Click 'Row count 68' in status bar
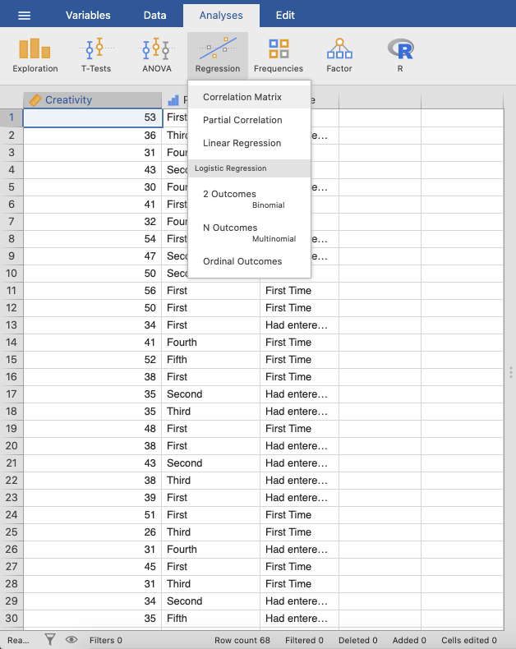The width and height of the screenshot is (516, 649). [x=242, y=640]
